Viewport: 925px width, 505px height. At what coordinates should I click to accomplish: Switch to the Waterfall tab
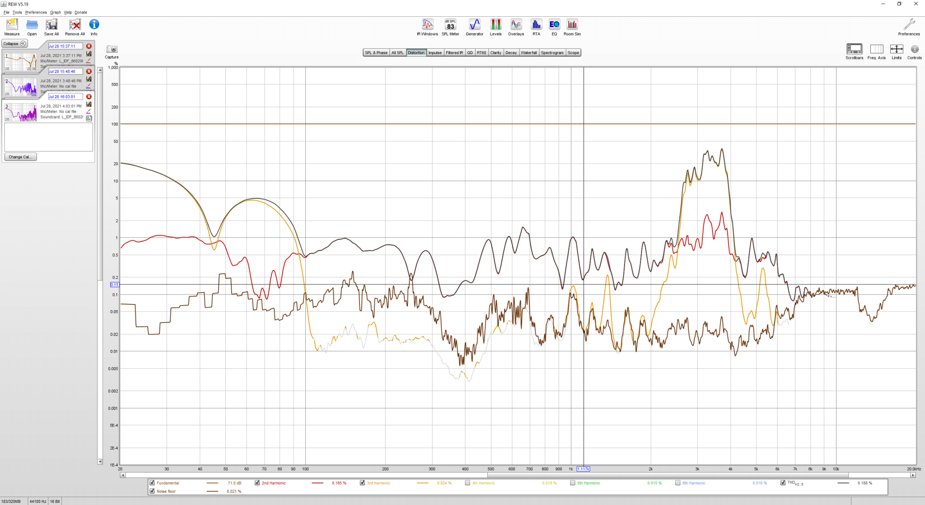(528, 53)
